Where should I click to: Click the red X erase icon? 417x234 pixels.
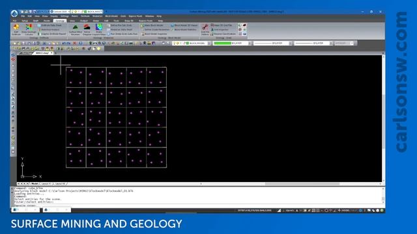coord(74,43)
